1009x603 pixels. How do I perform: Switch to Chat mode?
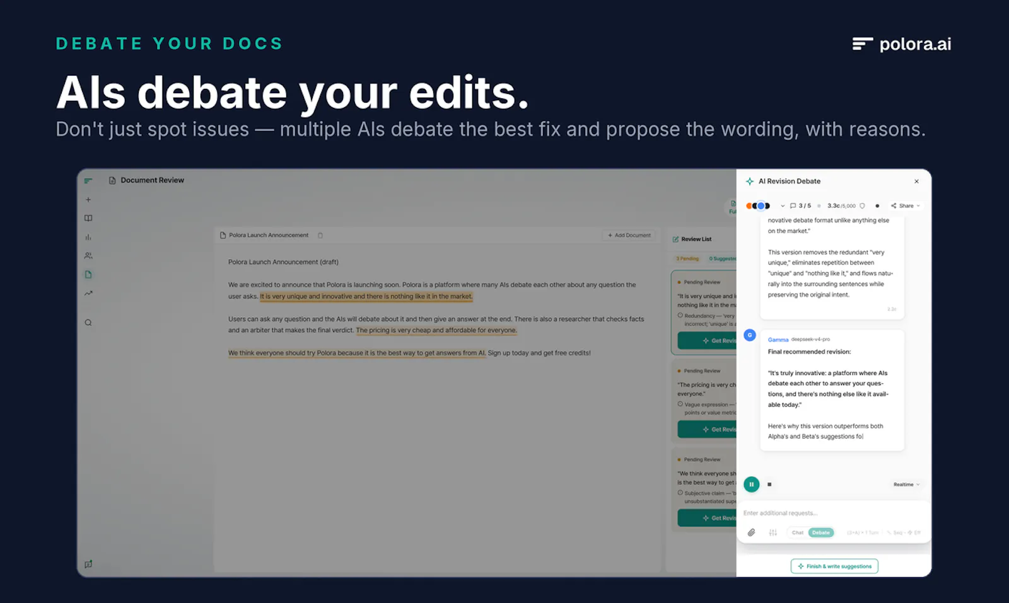coord(798,532)
